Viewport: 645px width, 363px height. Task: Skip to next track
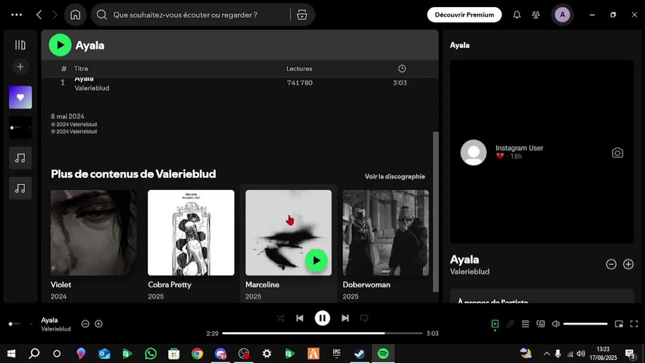click(345, 318)
